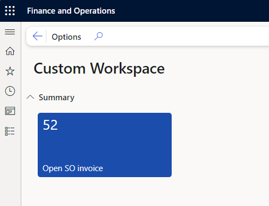
Task: Click the Summary section header label
Action: tap(56, 98)
